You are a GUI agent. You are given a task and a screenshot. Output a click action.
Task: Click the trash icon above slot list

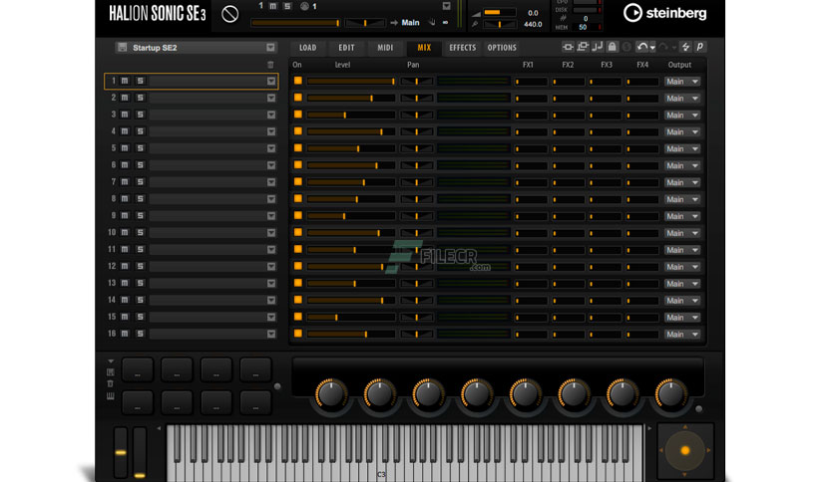tap(270, 65)
